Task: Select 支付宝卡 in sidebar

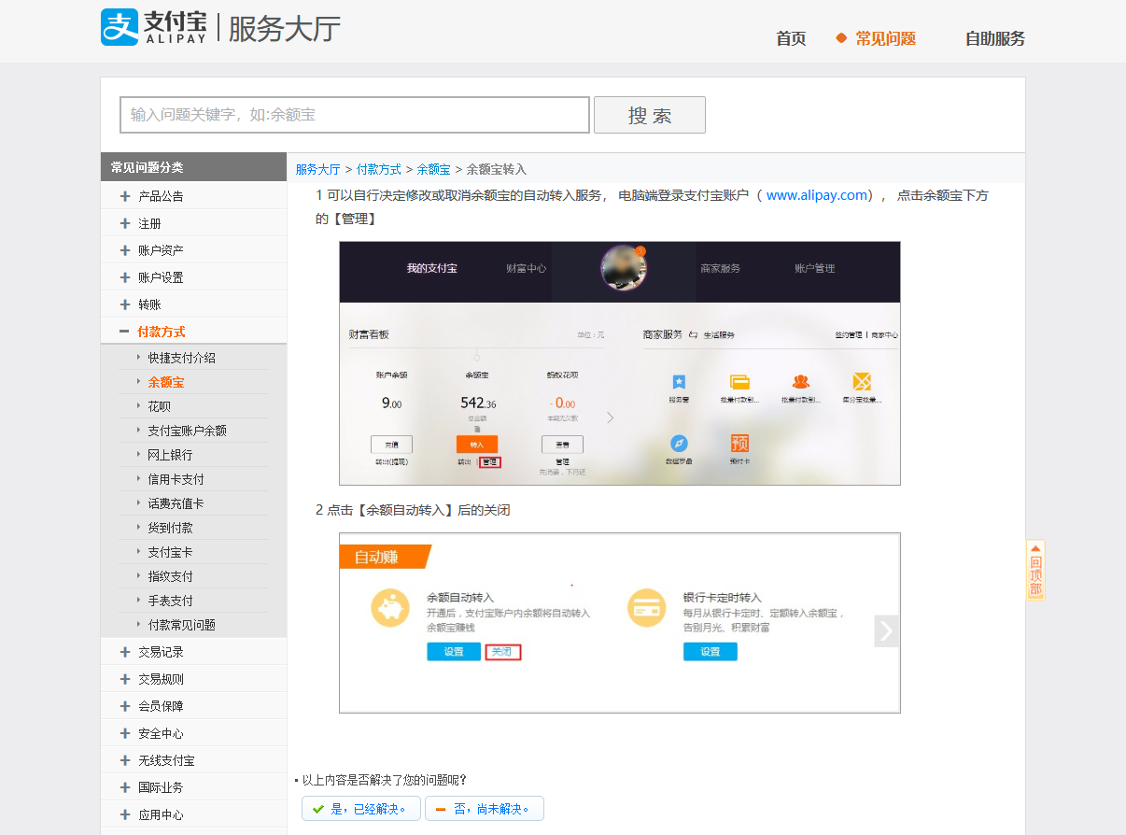Action: pyautogui.click(x=170, y=552)
